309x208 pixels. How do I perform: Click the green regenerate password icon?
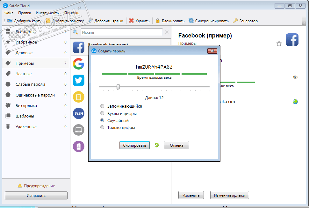[x=157, y=145]
